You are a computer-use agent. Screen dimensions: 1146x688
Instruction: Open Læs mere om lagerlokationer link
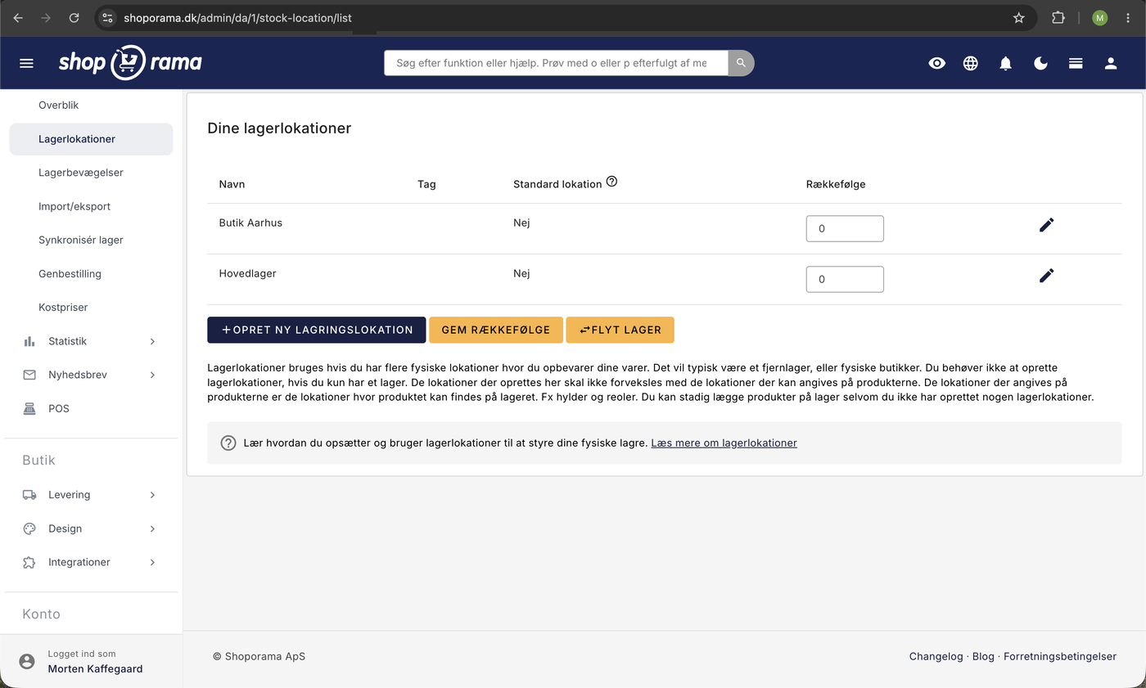724,443
